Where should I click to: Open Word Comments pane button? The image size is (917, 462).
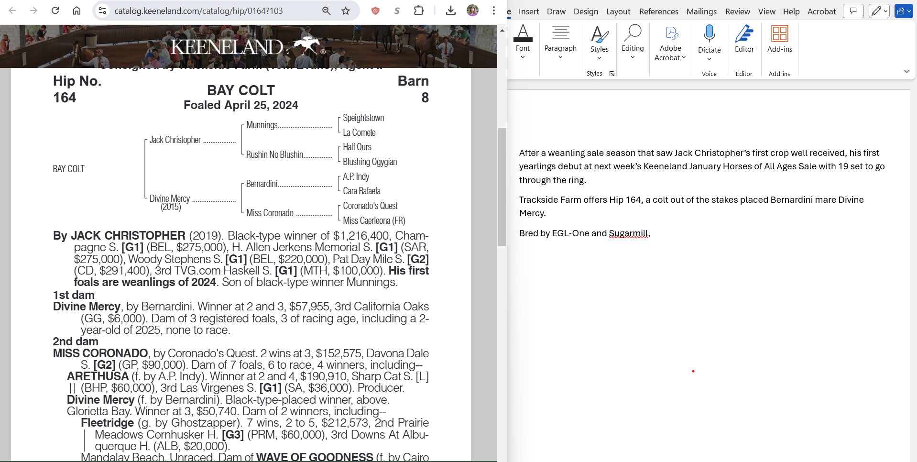click(853, 11)
